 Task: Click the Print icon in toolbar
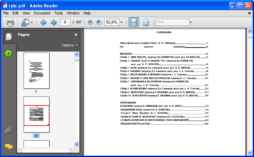[x=10, y=22]
